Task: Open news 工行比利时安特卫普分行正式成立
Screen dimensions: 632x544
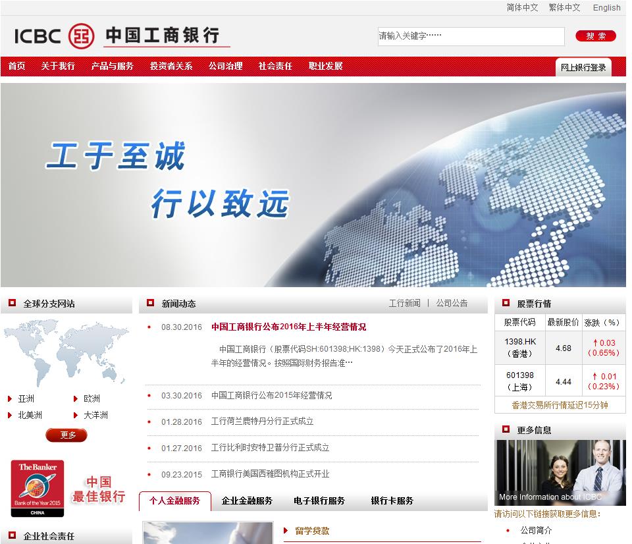Action: coord(271,448)
